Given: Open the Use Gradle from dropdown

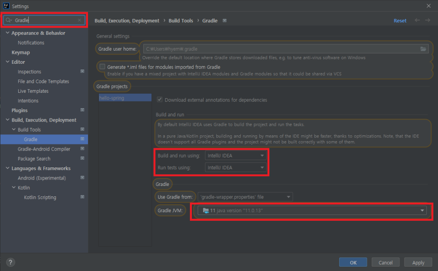Looking at the screenshot, I should tap(245, 197).
